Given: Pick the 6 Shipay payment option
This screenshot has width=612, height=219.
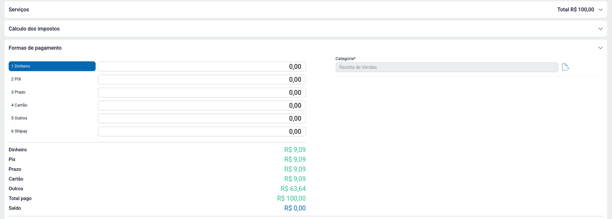Looking at the screenshot, I should point(52,131).
